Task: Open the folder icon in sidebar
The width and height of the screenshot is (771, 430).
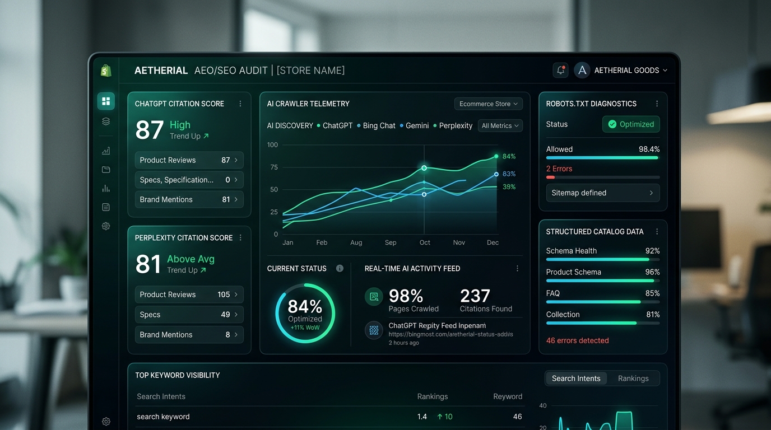Action: point(106,170)
